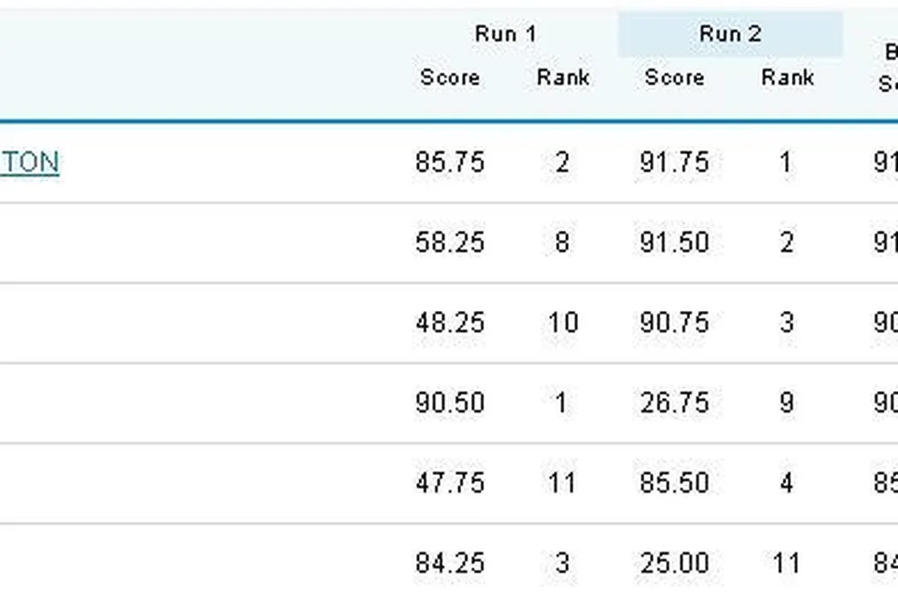Screen dimensions: 898x598
Task: Click the Run 2 score 91.75
Action: [674, 162]
